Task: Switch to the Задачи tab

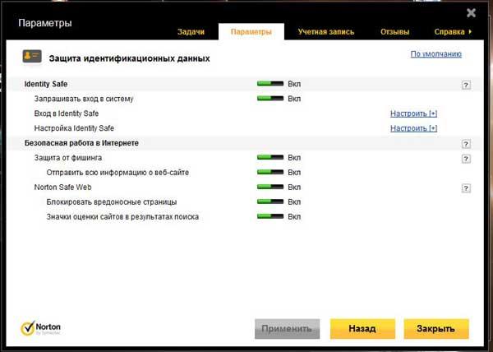Action: click(x=191, y=32)
